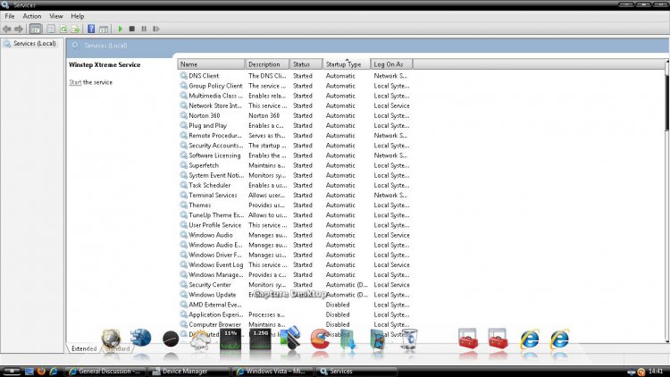The image size is (670, 377).
Task: Click the green download-folder dock icon
Action: 348,340
